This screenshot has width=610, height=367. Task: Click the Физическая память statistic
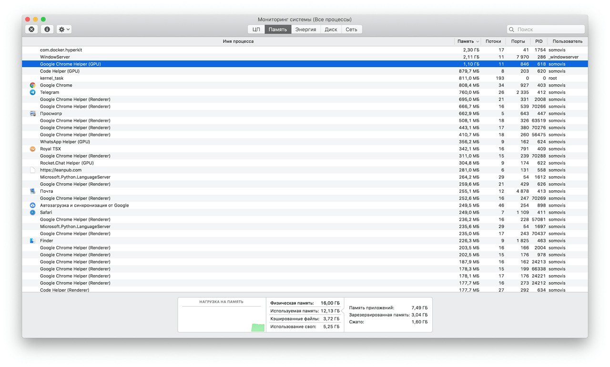pos(305,303)
